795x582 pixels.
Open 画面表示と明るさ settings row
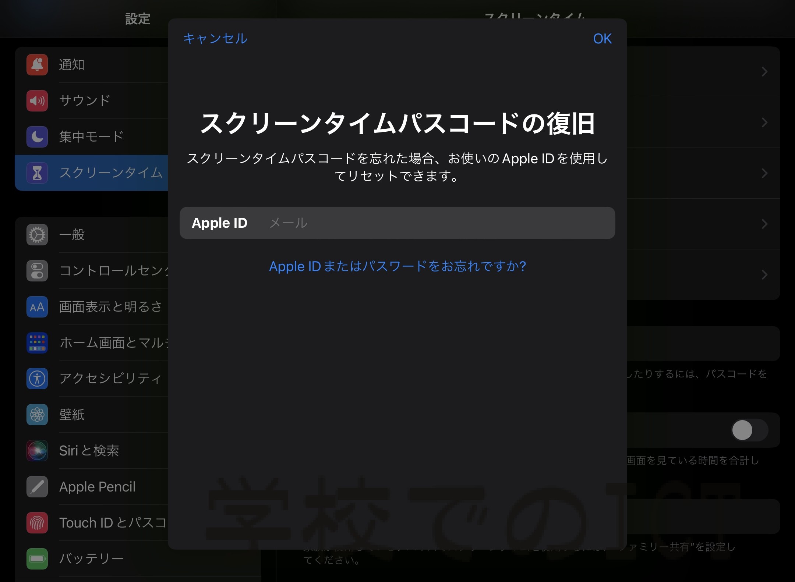tap(91, 307)
